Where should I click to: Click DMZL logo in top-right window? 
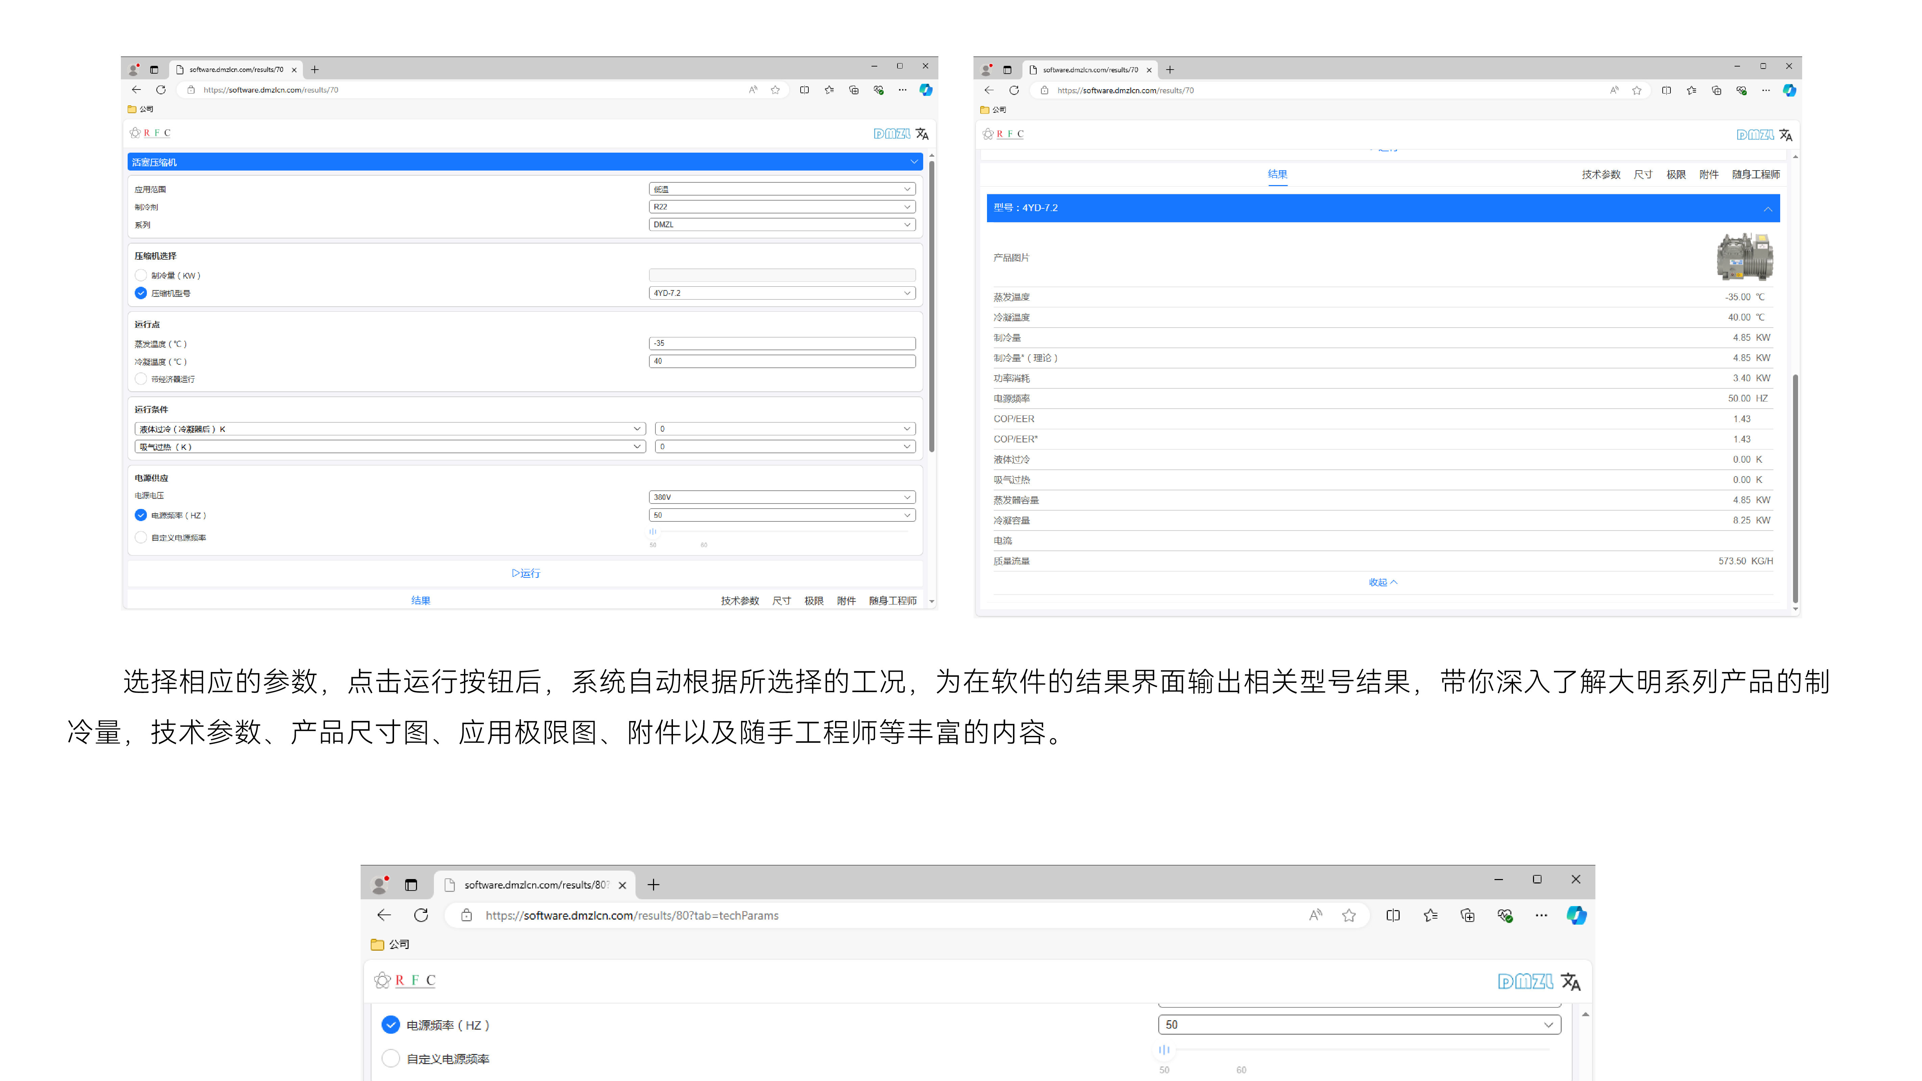pos(1755,135)
